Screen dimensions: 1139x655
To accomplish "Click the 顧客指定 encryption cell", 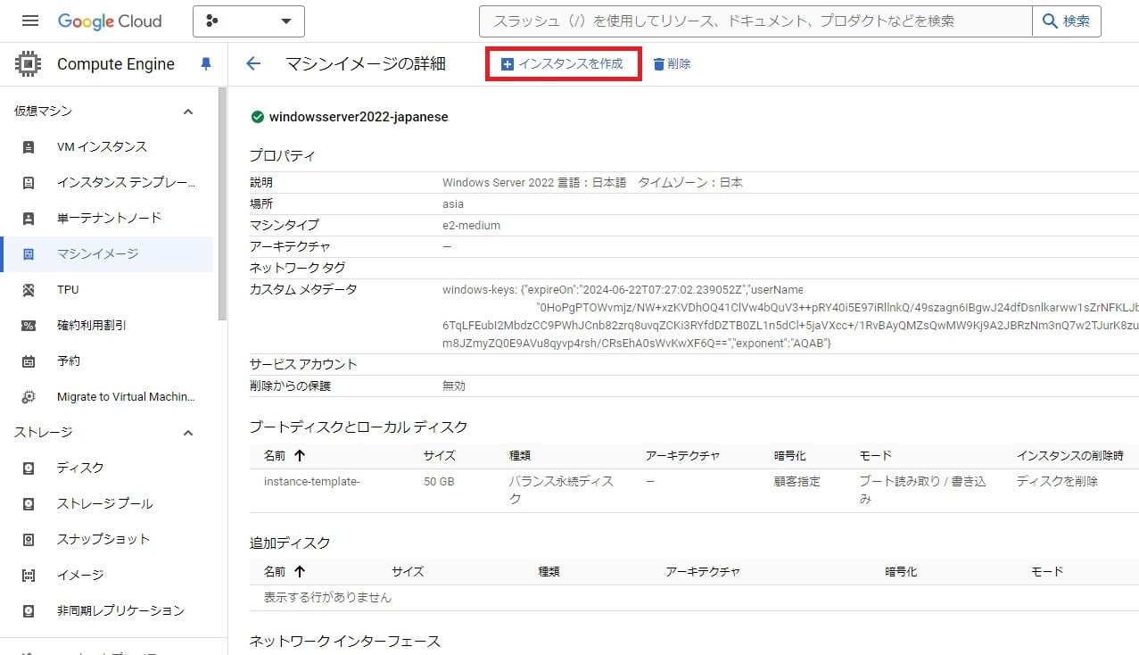I will [797, 481].
